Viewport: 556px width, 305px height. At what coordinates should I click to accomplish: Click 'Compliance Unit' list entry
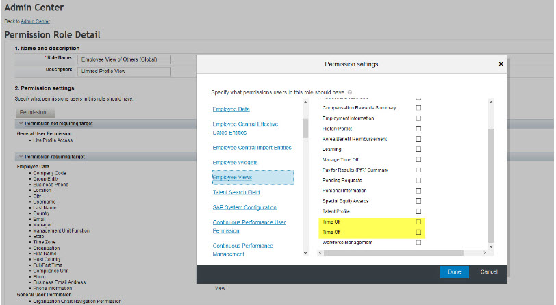click(x=51, y=271)
